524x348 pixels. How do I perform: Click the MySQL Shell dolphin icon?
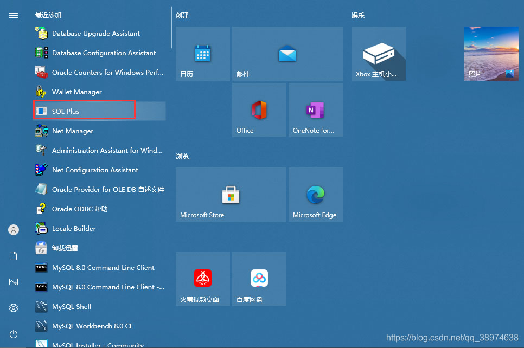(x=41, y=306)
